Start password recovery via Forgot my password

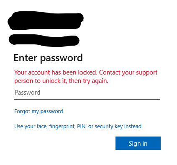coord(38,111)
